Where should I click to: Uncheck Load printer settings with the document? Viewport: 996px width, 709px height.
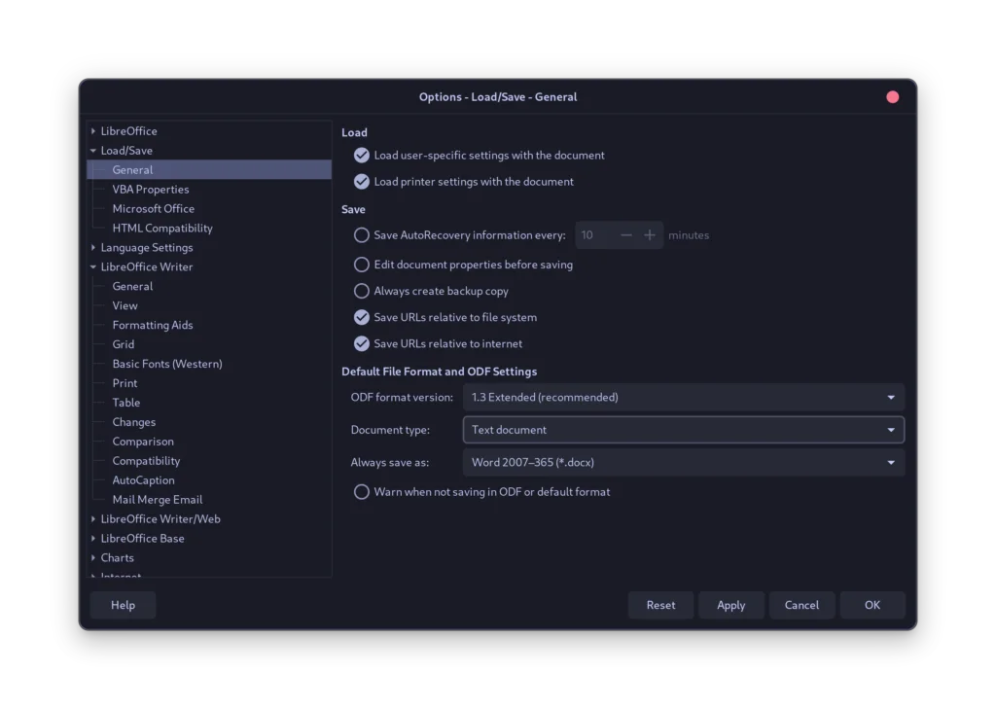[362, 182]
